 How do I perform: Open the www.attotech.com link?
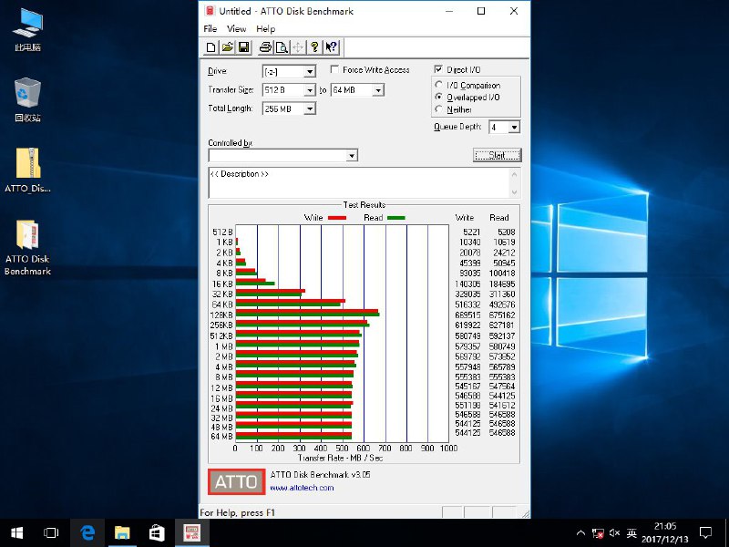302,488
